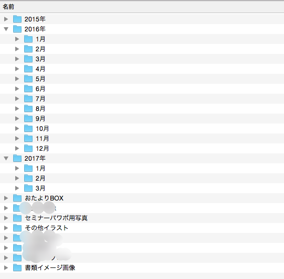Expand the 3月 folder under 2017年
Screen dimensions: 284x279
click(x=17, y=188)
